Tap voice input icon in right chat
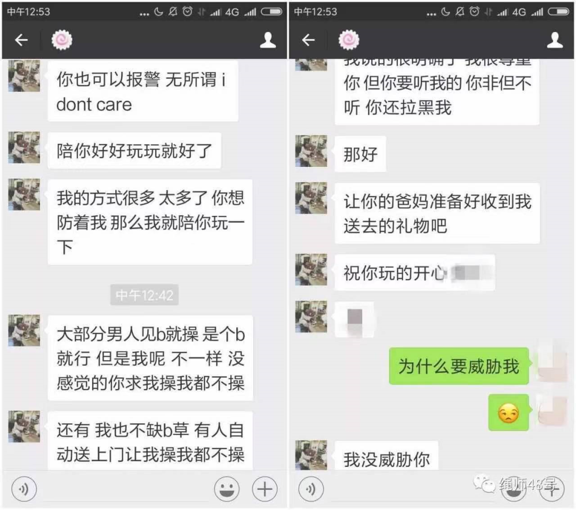 click(x=311, y=489)
